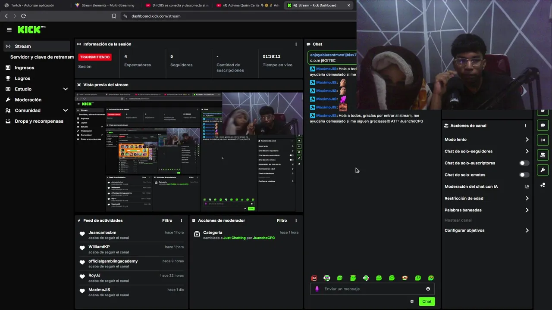The height and width of the screenshot is (310, 552).
Task: Click the Stream sidebar camera icon
Action: pos(8,46)
